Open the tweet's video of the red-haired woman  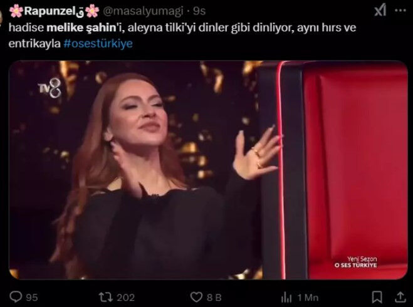(x=208, y=170)
